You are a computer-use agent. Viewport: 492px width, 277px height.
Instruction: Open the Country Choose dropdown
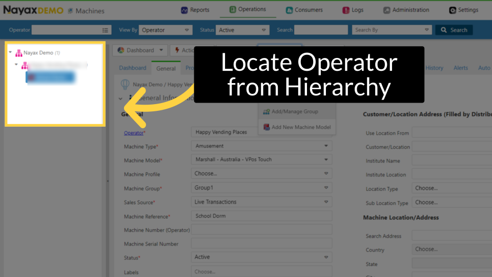[452, 249]
